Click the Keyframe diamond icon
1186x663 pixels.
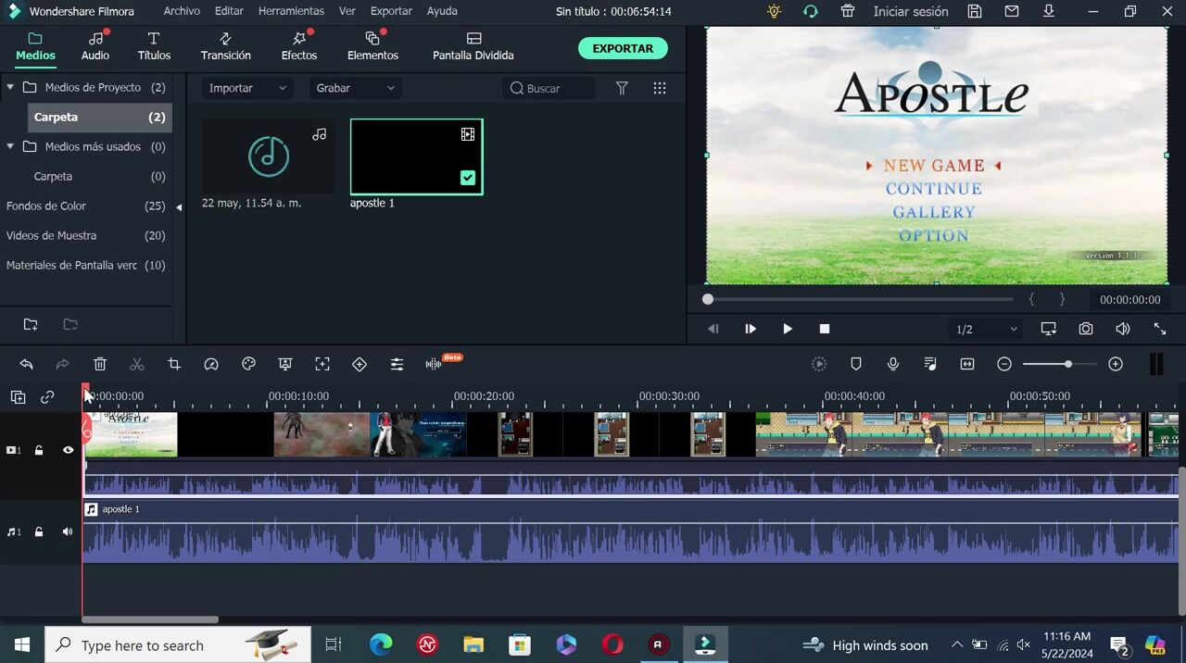360,365
